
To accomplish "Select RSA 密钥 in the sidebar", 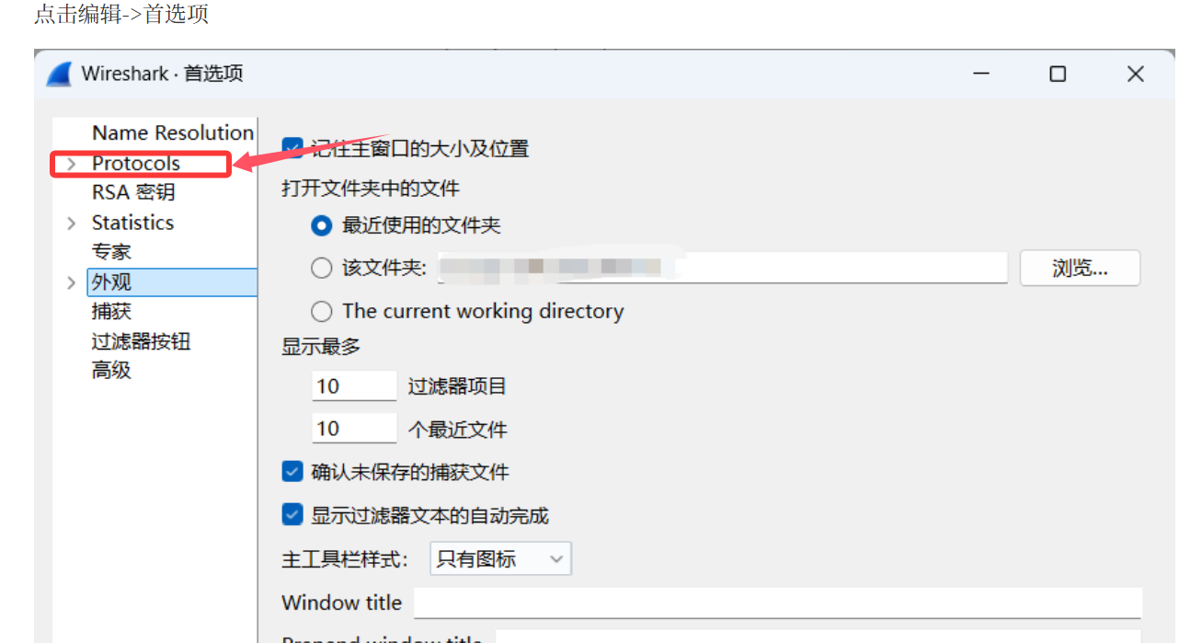I will click(133, 192).
